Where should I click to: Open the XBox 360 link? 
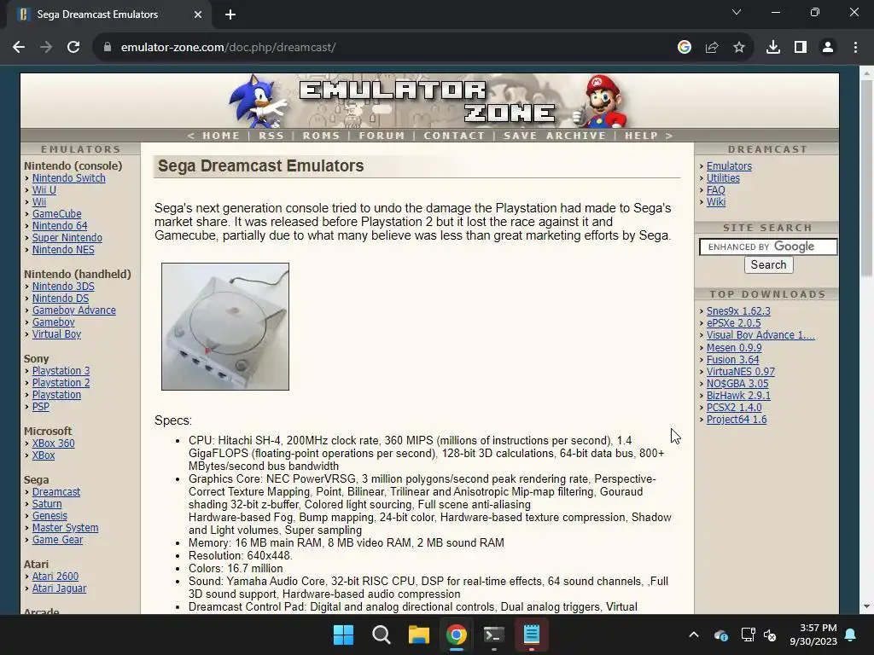(54, 443)
